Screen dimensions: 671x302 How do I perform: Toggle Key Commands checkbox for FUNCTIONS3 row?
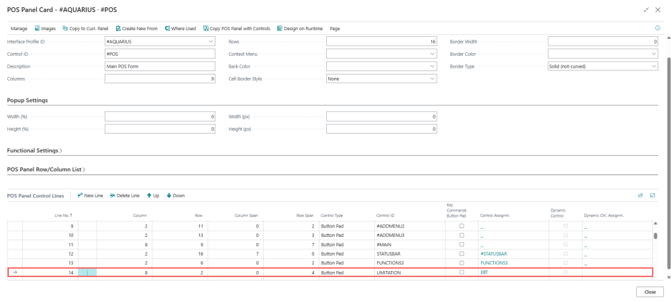tap(462, 263)
